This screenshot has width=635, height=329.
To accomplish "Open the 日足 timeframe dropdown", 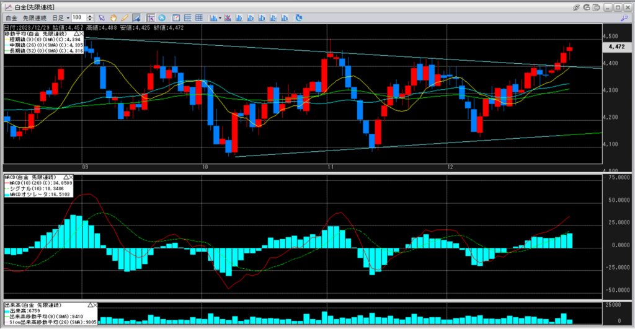I will (x=60, y=18).
